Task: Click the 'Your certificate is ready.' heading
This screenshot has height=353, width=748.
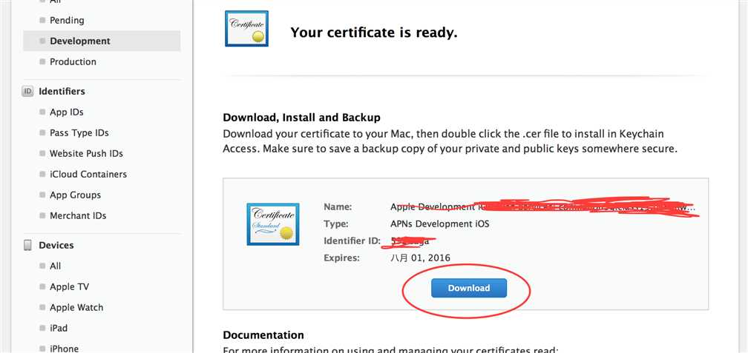Action: click(374, 33)
